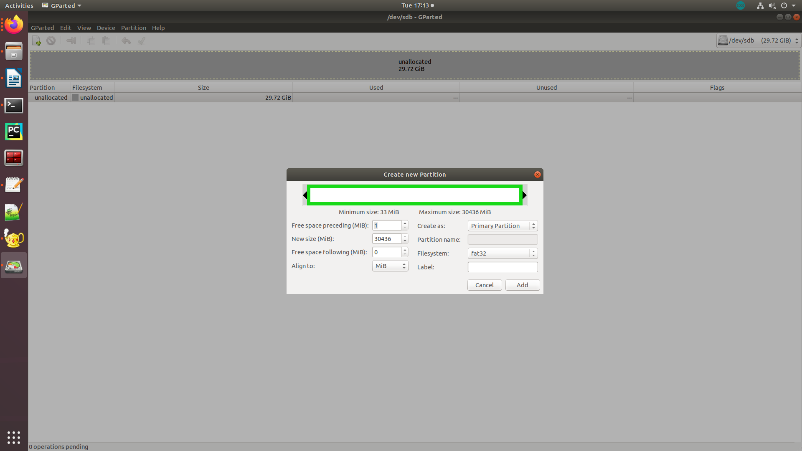
Task: Click the Undo toolbar icon
Action: tap(126, 40)
